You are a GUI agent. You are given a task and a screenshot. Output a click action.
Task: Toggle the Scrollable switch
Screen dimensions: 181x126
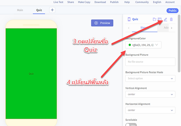pyautogui.click(x=131, y=125)
